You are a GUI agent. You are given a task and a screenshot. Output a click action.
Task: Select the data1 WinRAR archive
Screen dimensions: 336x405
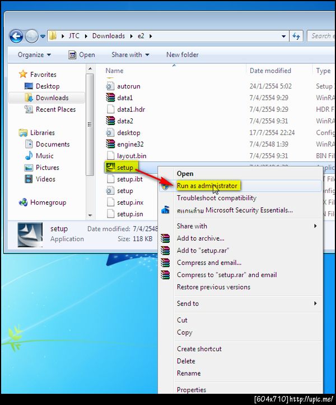coord(125,98)
